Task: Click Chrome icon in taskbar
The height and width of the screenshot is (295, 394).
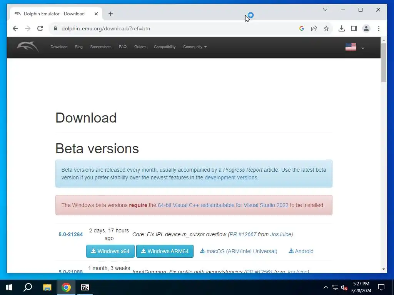Action: click(x=66, y=287)
